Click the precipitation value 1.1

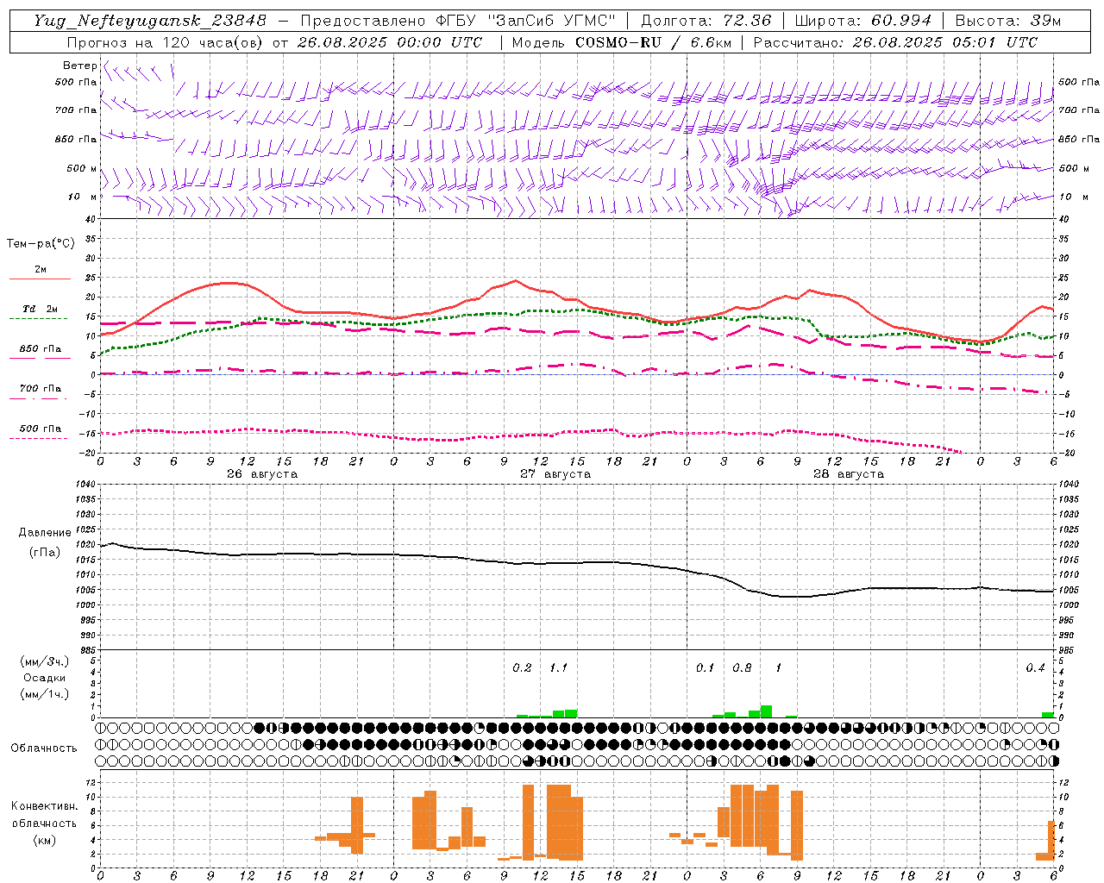(559, 668)
